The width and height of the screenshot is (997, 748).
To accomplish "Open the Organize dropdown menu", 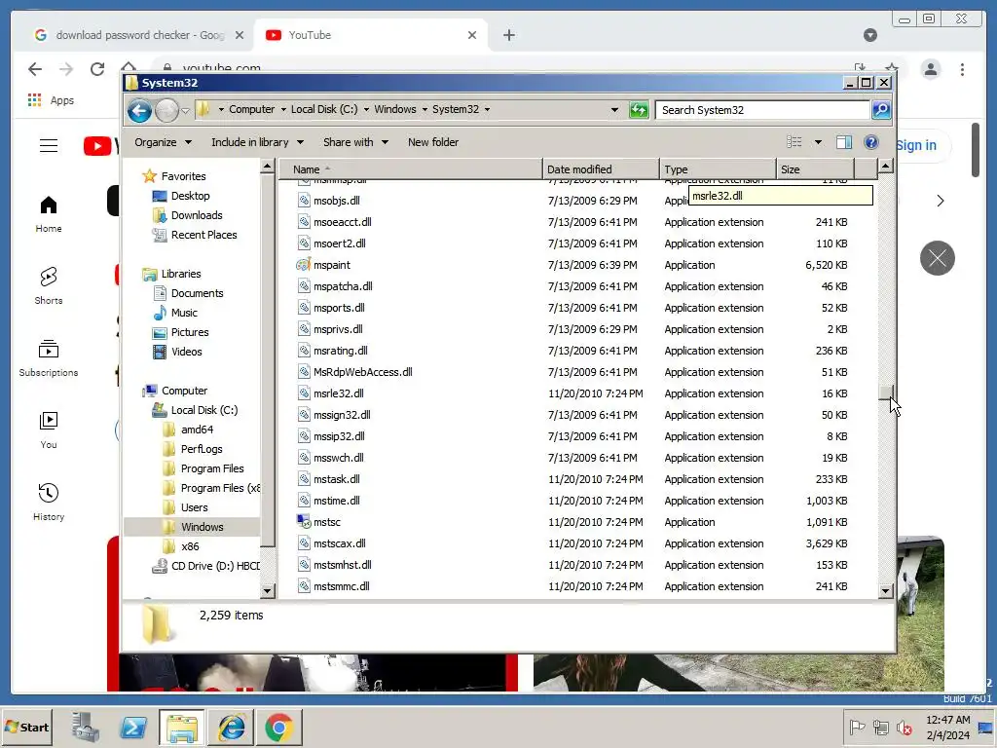I will (163, 142).
